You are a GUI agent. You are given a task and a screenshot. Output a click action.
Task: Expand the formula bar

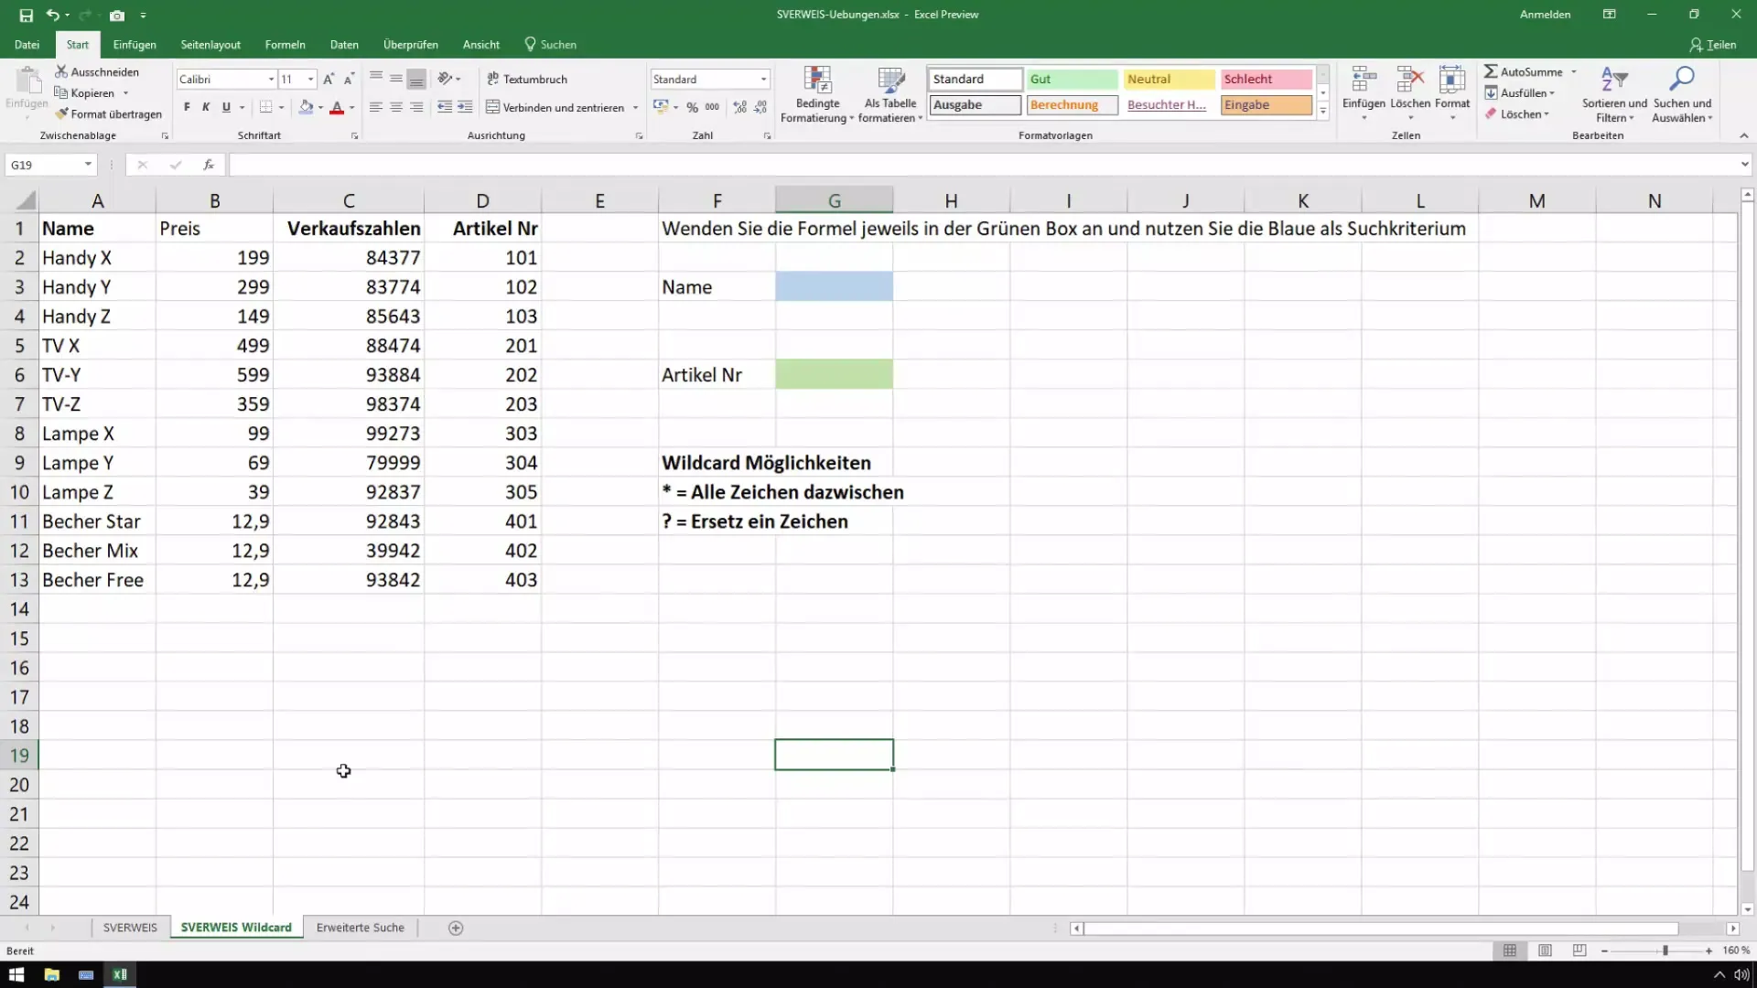pyautogui.click(x=1745, y=165)
